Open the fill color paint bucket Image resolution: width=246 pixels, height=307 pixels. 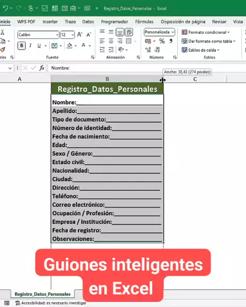(69, 46)
